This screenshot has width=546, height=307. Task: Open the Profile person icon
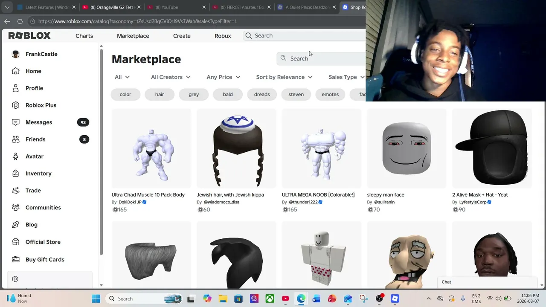pos(16,88)
